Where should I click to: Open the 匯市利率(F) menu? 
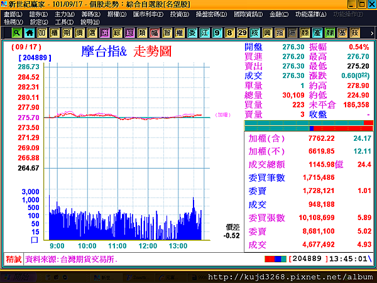(x=148, y=14)
